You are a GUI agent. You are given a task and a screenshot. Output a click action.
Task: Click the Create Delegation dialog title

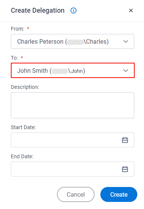tap(38, 10)
